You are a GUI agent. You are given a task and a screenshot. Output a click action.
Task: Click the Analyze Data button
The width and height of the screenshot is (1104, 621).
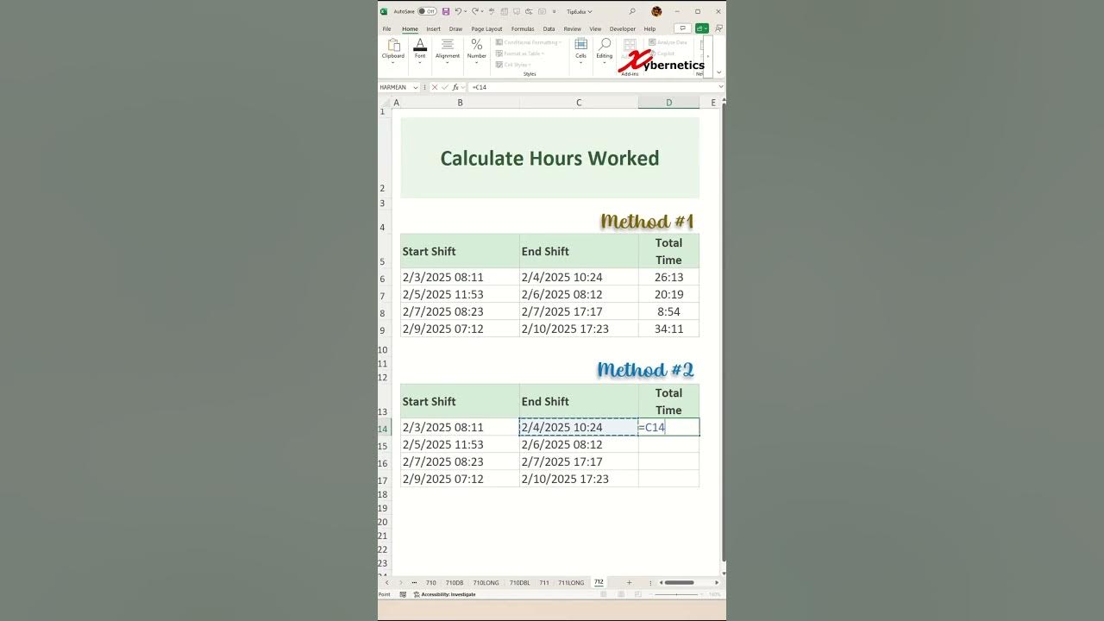pyautogui.click(x=668, y=42)
